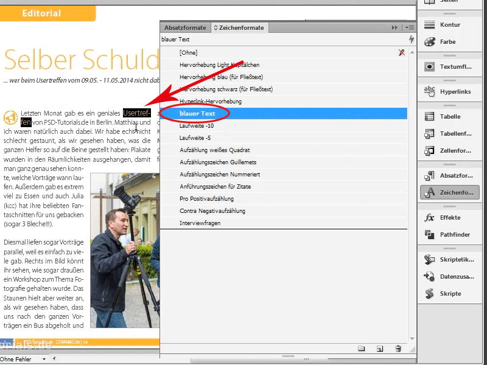487x365 pixels.
Task: Apply Aufzählungszeichen Guillemets style
Action: pyautogui.click(x=284, y=162)
